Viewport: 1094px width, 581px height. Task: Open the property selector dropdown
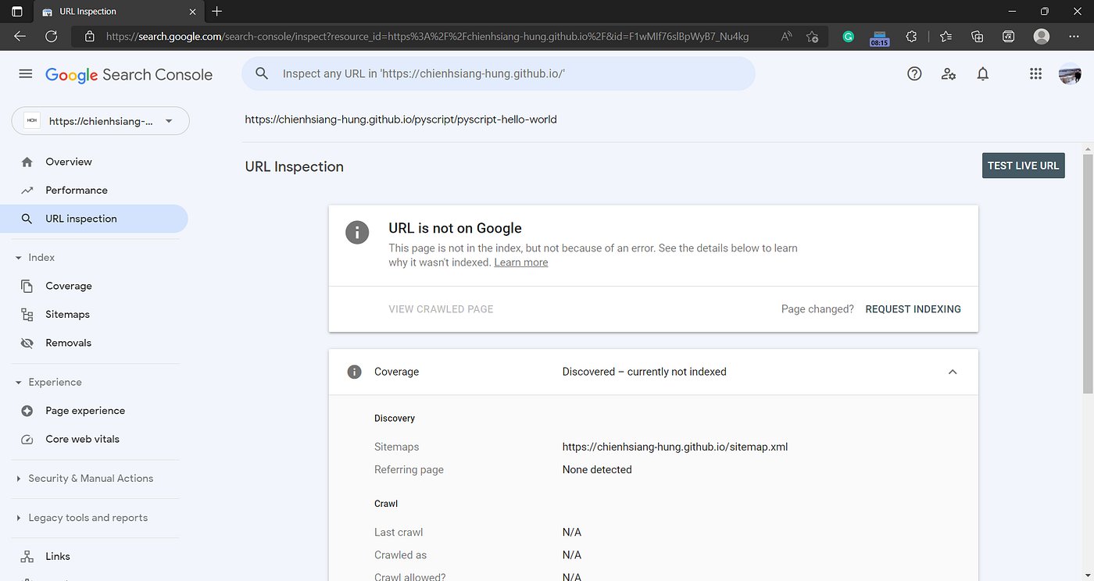click(x=100, y=121)
